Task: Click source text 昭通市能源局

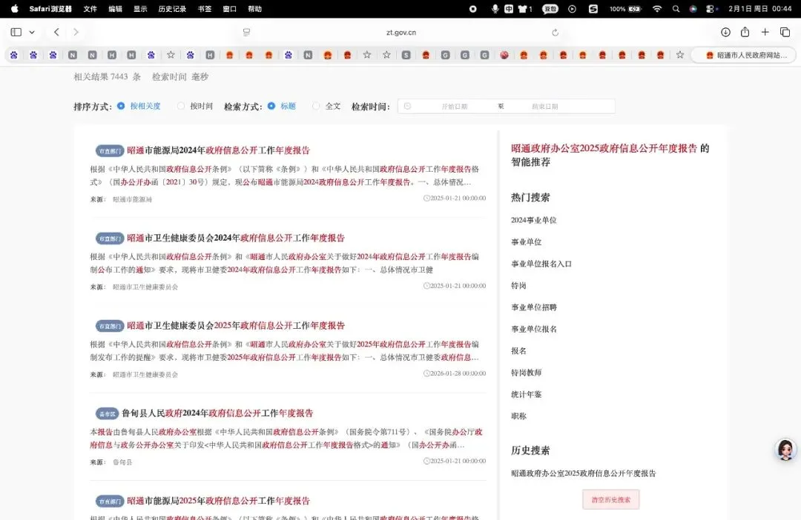Action: point(132,199)
